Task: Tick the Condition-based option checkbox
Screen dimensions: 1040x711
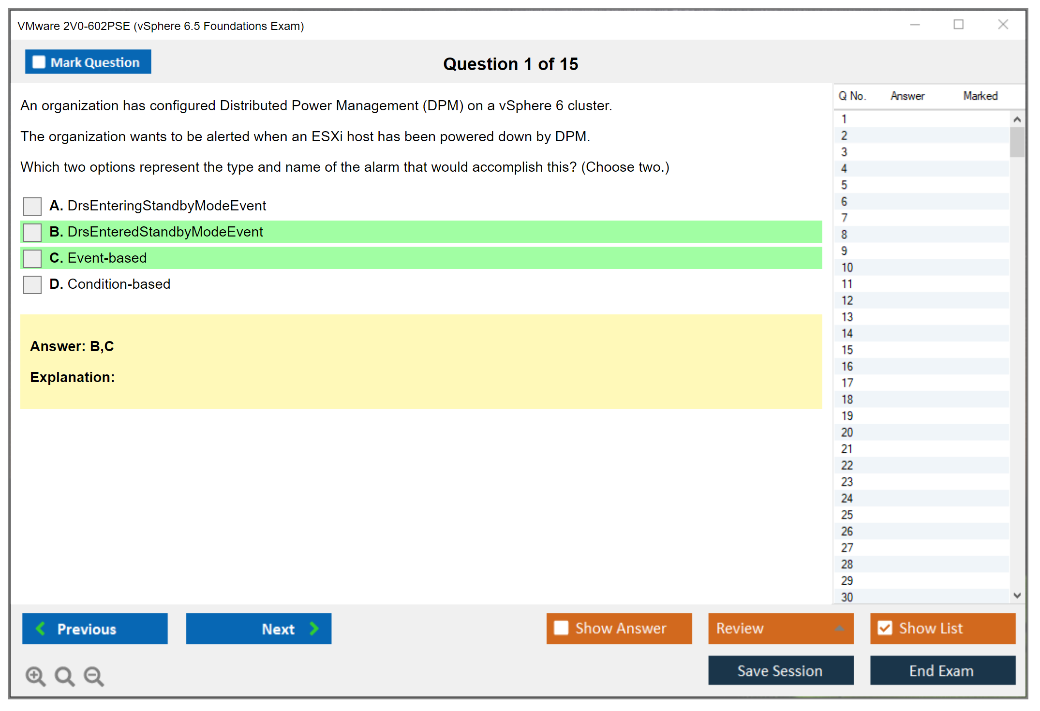Action: pos(32,284)
